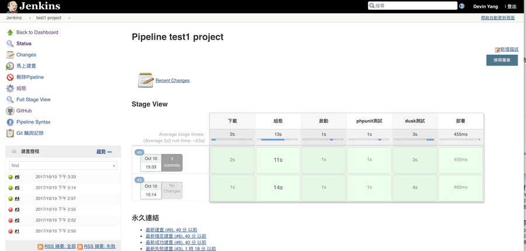
Task: Click the Jenkins butler logo icon
Action: click(x=12, y=6)
